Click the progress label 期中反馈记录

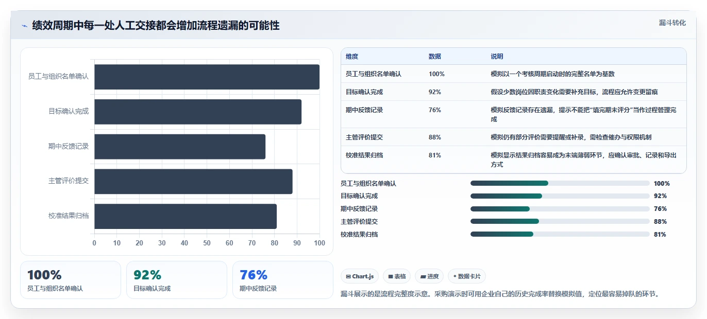point(359,209)
